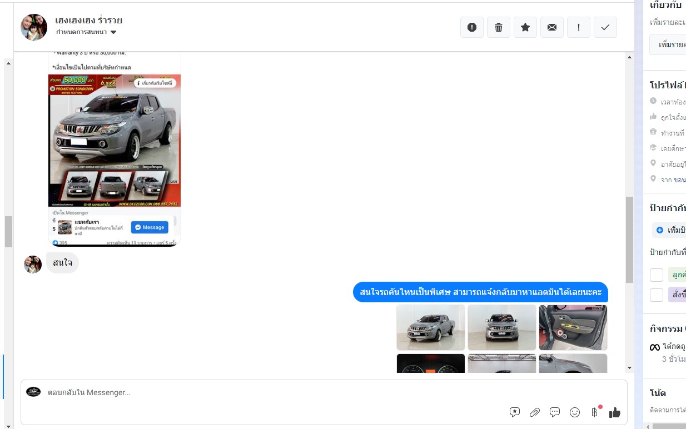Mark conversation done with checkmark icon
686x429 pixels.
click(x=605, y=27)
